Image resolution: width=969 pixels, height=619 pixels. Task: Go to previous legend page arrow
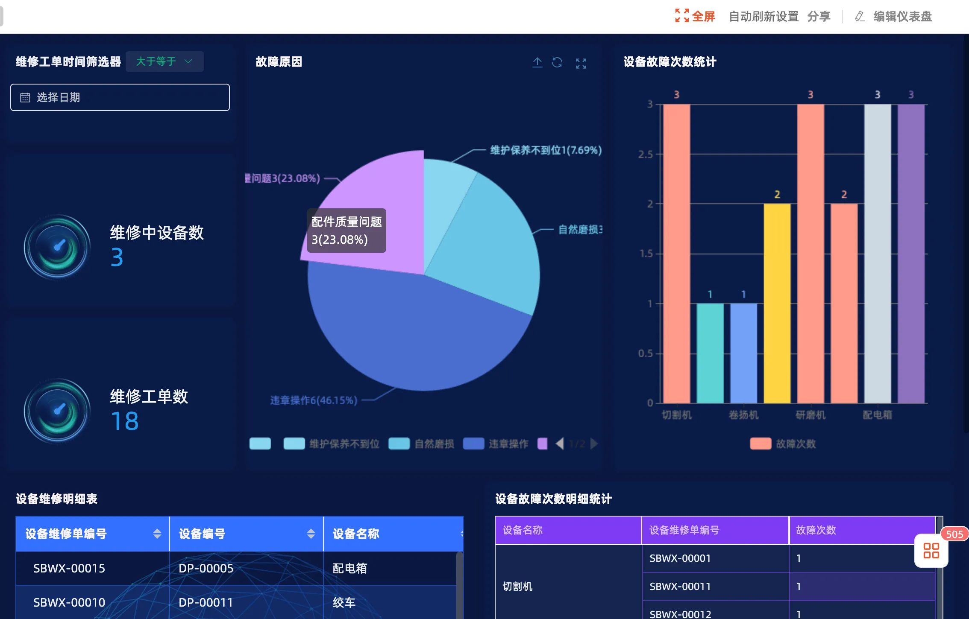(x=560, y=444)
